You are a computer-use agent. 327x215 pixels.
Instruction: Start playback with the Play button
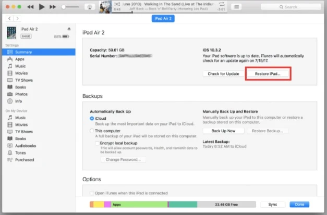[x=42, y=7]
